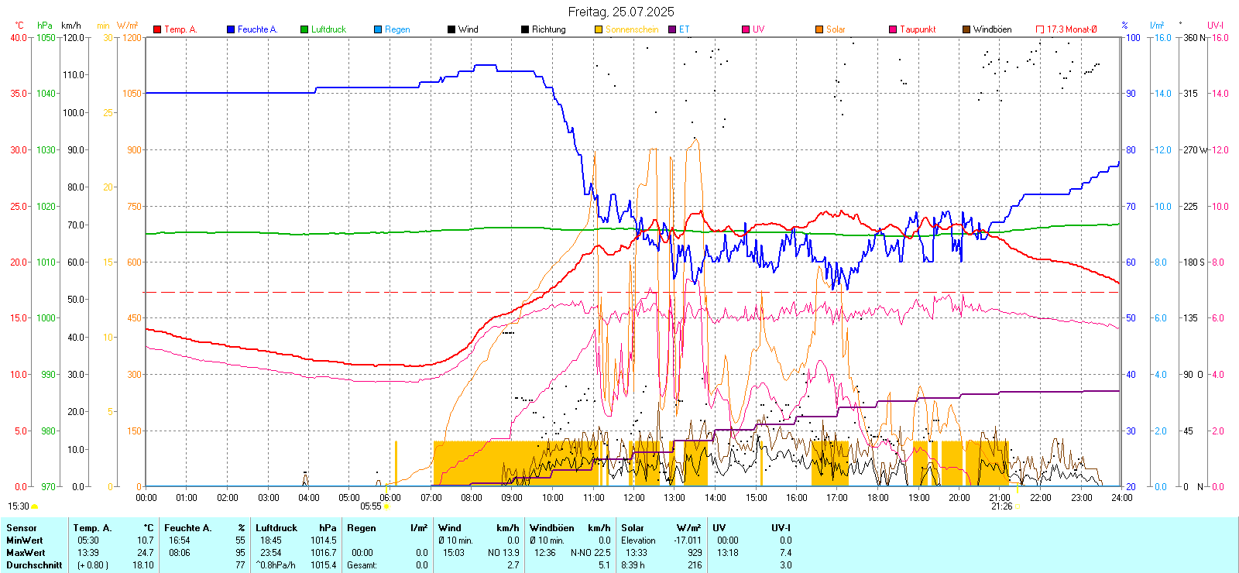Image resolution: width=1239 pixels, height=573 pixels.
Task: Click the 12:00 mark on time axis
Action: point(634,498)
